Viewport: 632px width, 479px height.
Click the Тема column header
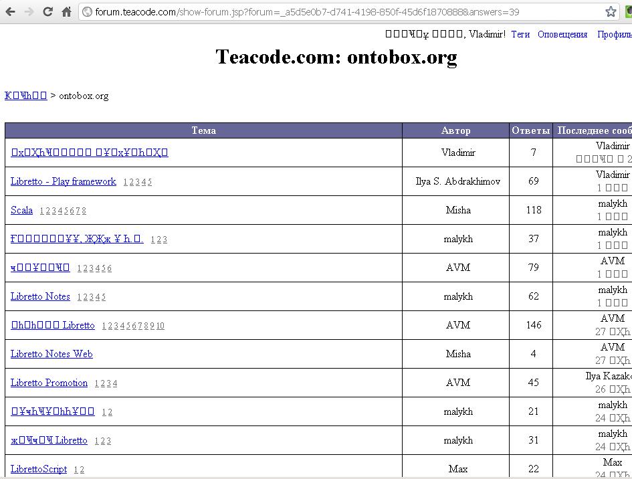click(x=203, y=130)
